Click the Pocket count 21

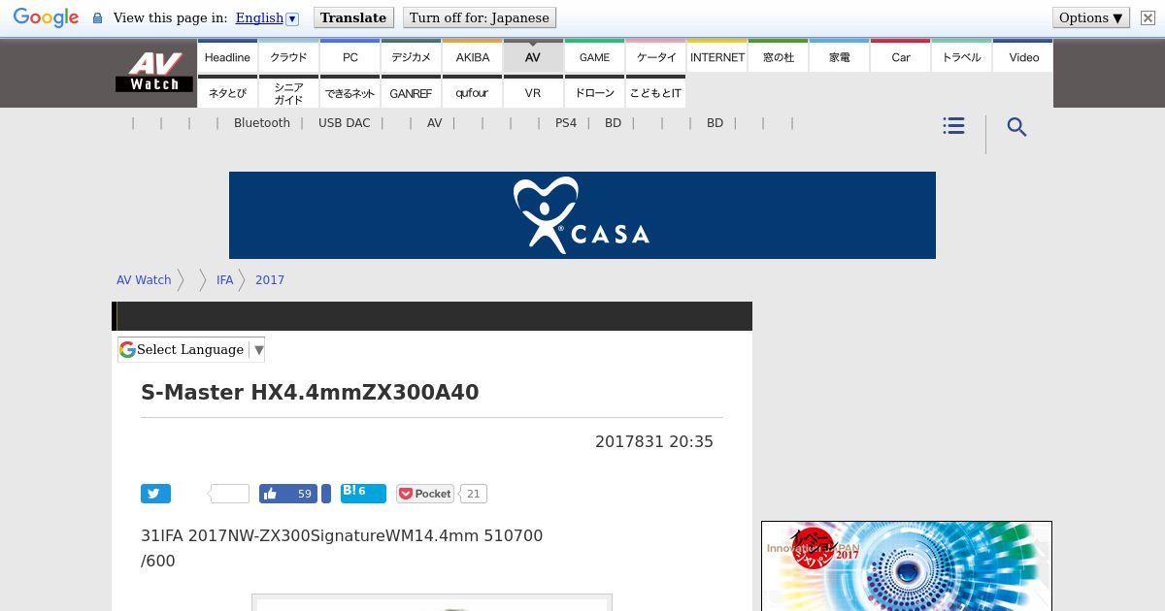click(474, 494)
